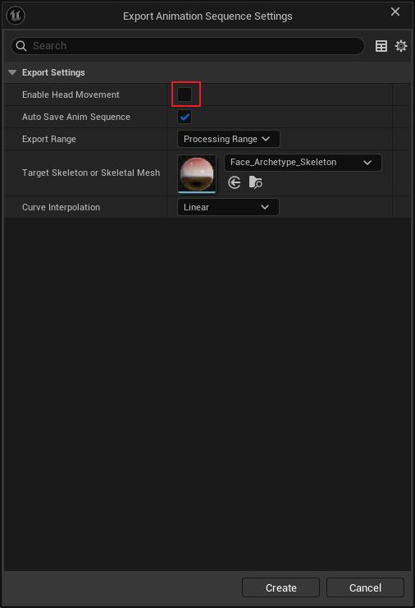Click the Unreal Engine logo icon
This screenshot has width=415, height=608.
point(16,16)
